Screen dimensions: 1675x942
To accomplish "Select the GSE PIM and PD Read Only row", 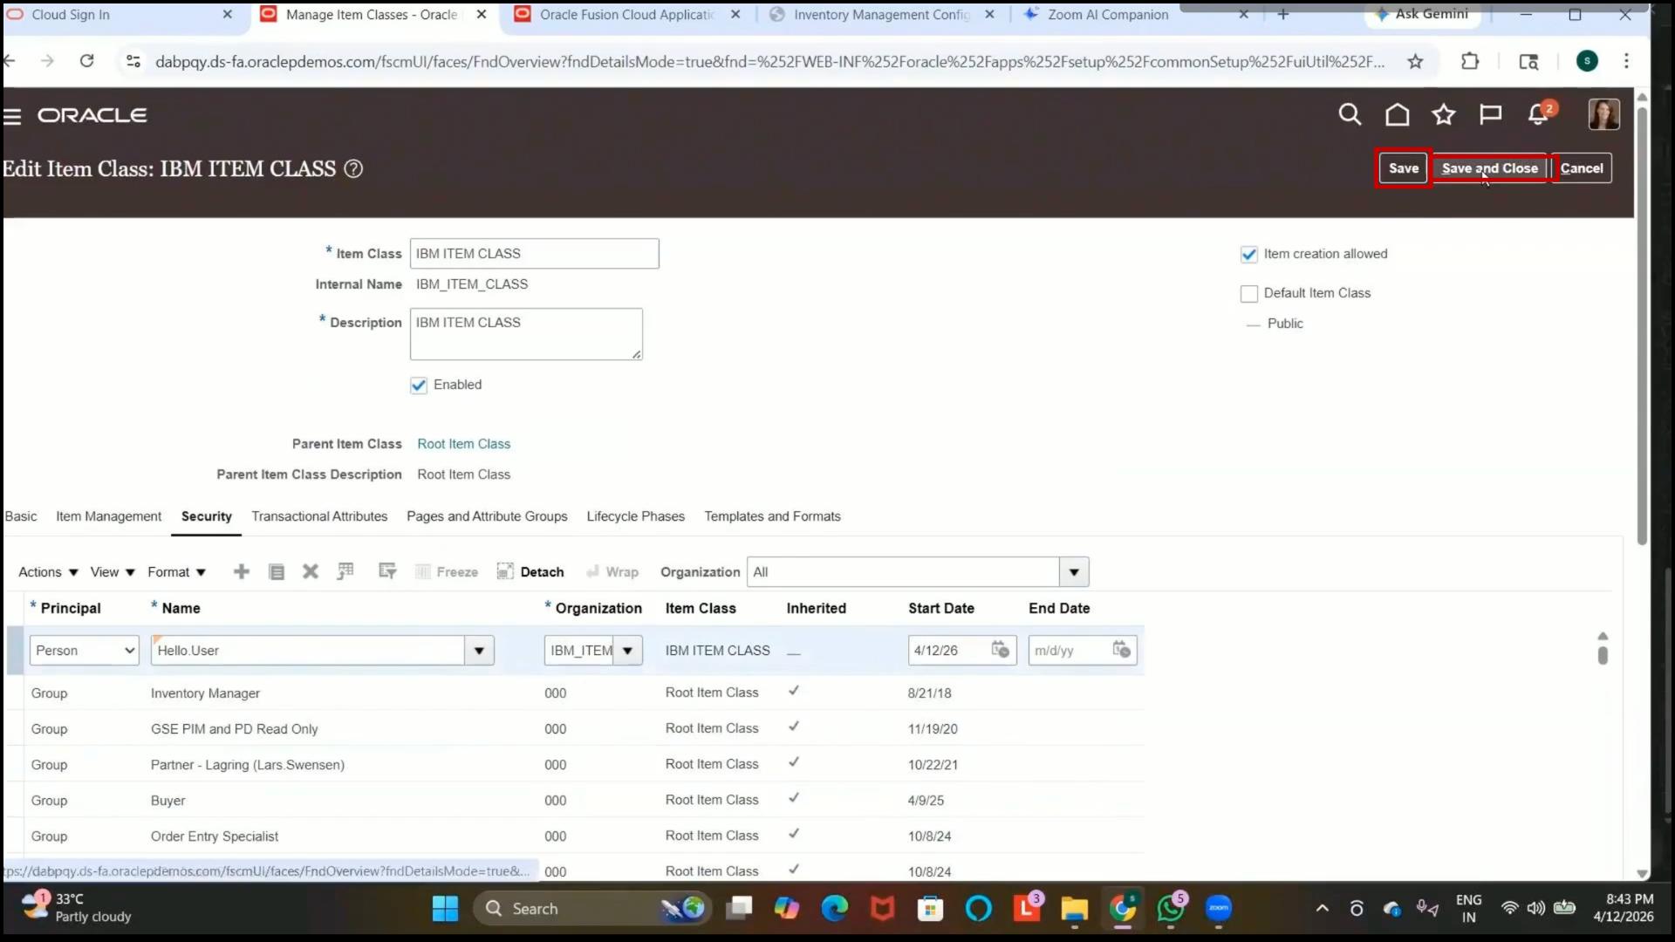I will pos(576,729).
